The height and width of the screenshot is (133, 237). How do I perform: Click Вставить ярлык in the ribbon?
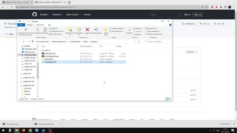point(55,34)
